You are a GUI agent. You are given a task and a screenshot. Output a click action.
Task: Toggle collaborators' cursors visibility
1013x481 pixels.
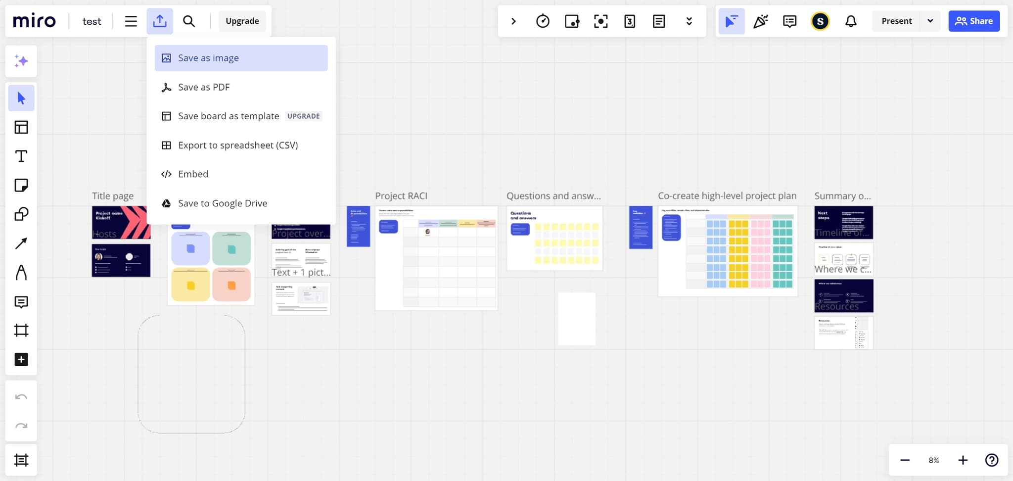(731, 21)
